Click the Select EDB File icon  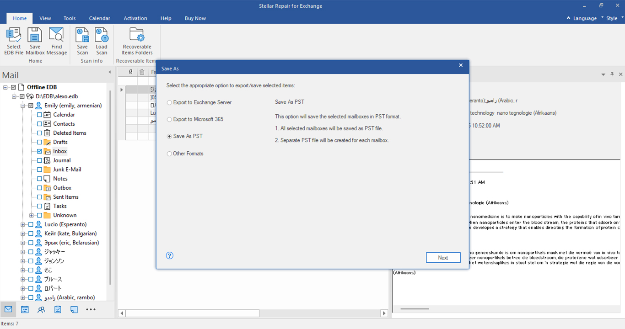coord(14,41)
